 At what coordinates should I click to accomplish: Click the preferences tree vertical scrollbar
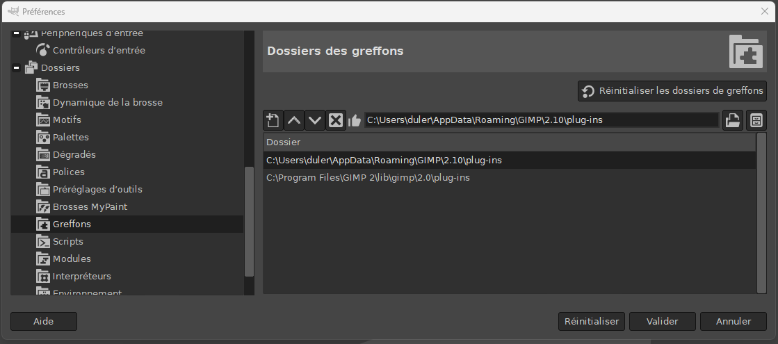(249, 222)
